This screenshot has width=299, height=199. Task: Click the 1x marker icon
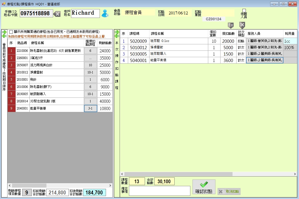tap(231, 25)
